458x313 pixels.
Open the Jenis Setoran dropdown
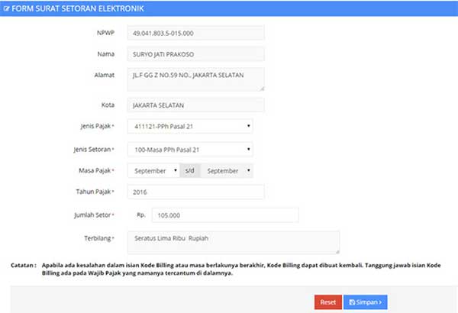point(190,150)
